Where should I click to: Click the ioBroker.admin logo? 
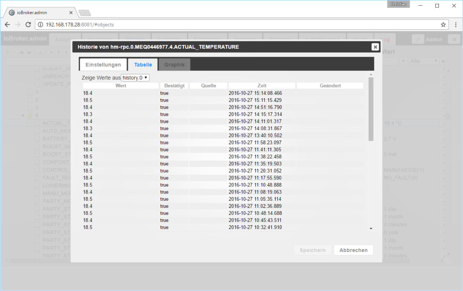coord(25,38)
